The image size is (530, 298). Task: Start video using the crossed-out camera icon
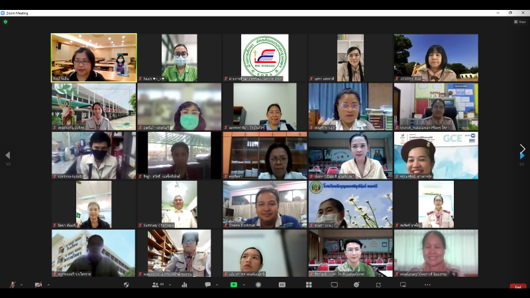tap(38, 285)
